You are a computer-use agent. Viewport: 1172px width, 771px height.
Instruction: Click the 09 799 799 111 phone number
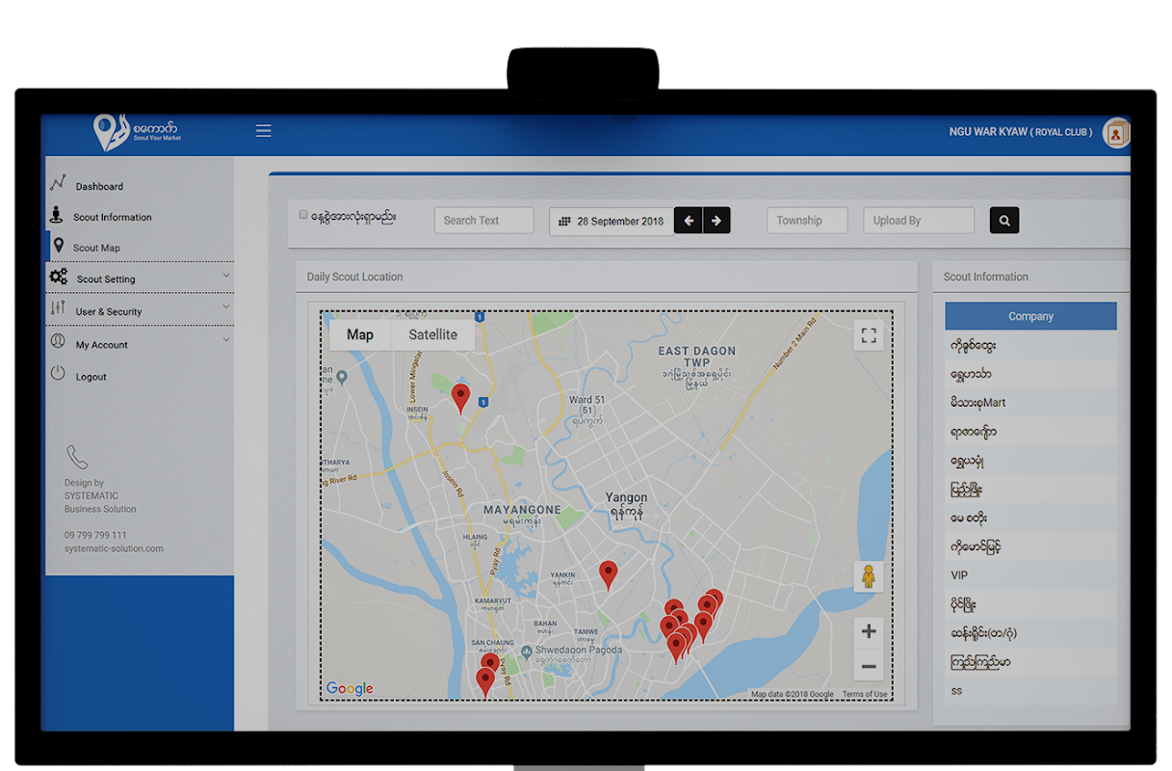95,535
